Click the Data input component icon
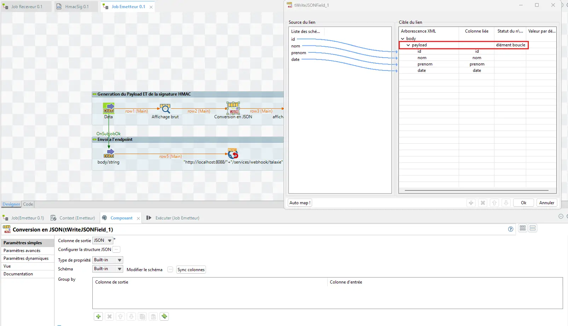Screen dimensions: 568x326 (109, 108)
